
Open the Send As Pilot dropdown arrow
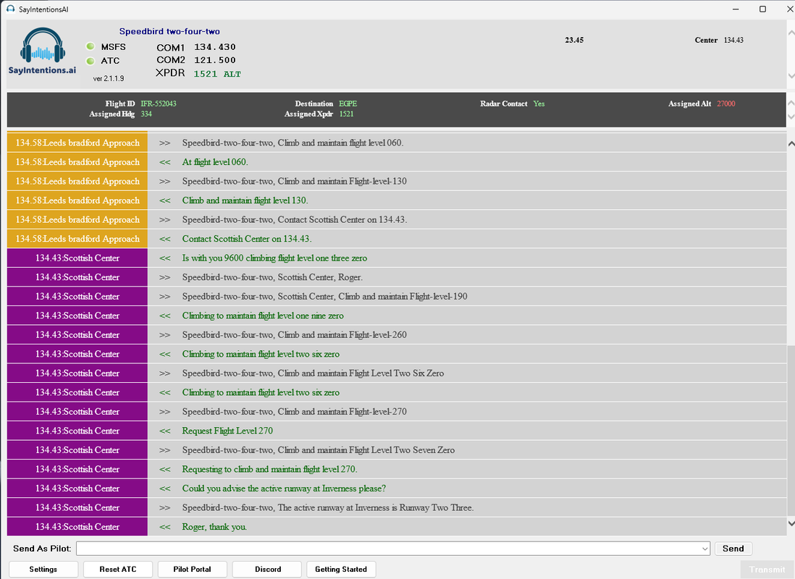704,549
